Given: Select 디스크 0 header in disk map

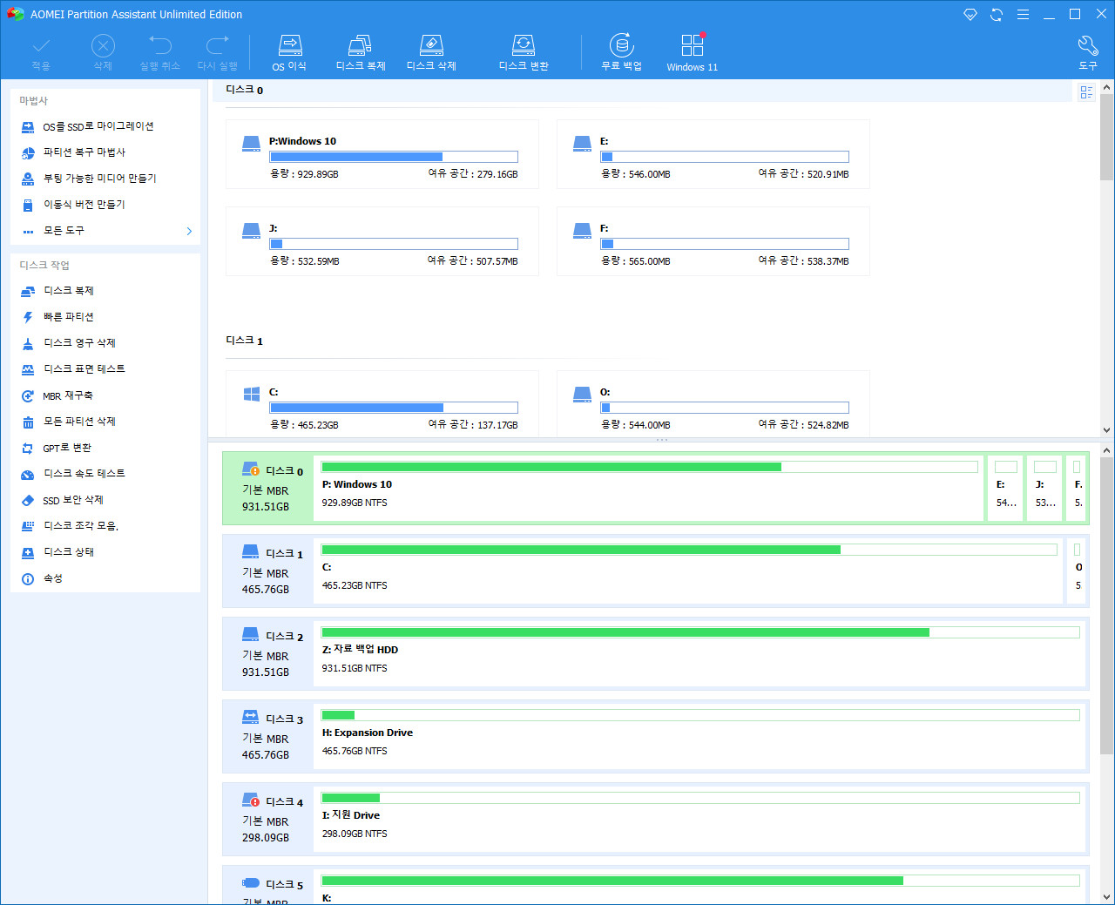Looking at the screenshot, I should click(x=268, y=488).
